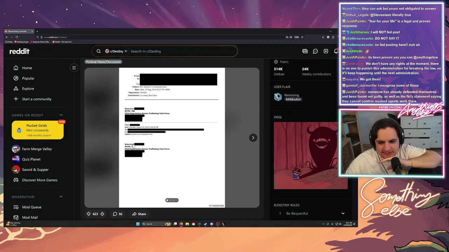Open Explore in the sidebar
This screenshot has width=449, height=252.
[28, 89]
